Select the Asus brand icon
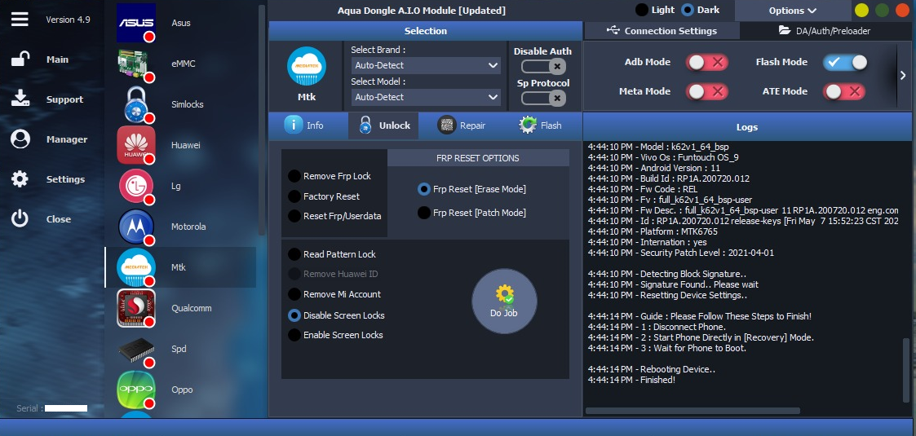The height and width of the screenshot is (436, 916). [136, 23]
